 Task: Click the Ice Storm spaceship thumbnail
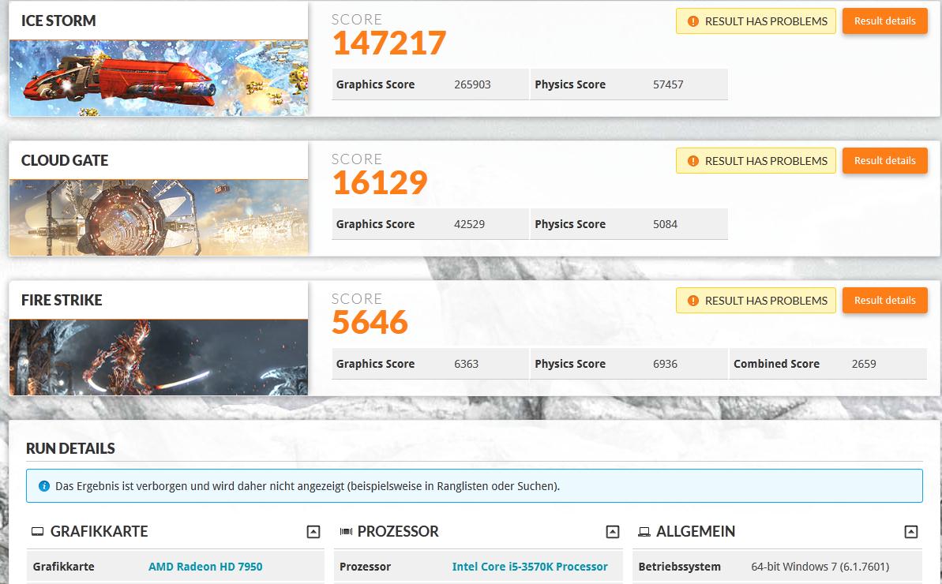point(159,78)
